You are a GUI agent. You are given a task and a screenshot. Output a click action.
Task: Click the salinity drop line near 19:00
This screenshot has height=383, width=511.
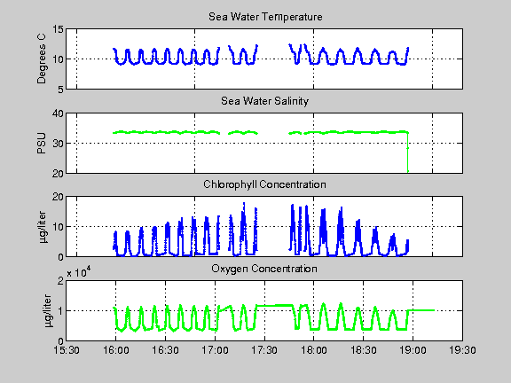click(x=408, y=152)
